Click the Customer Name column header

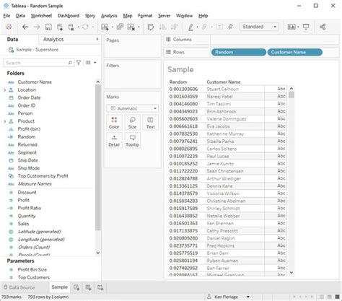[x=224, y=82]
